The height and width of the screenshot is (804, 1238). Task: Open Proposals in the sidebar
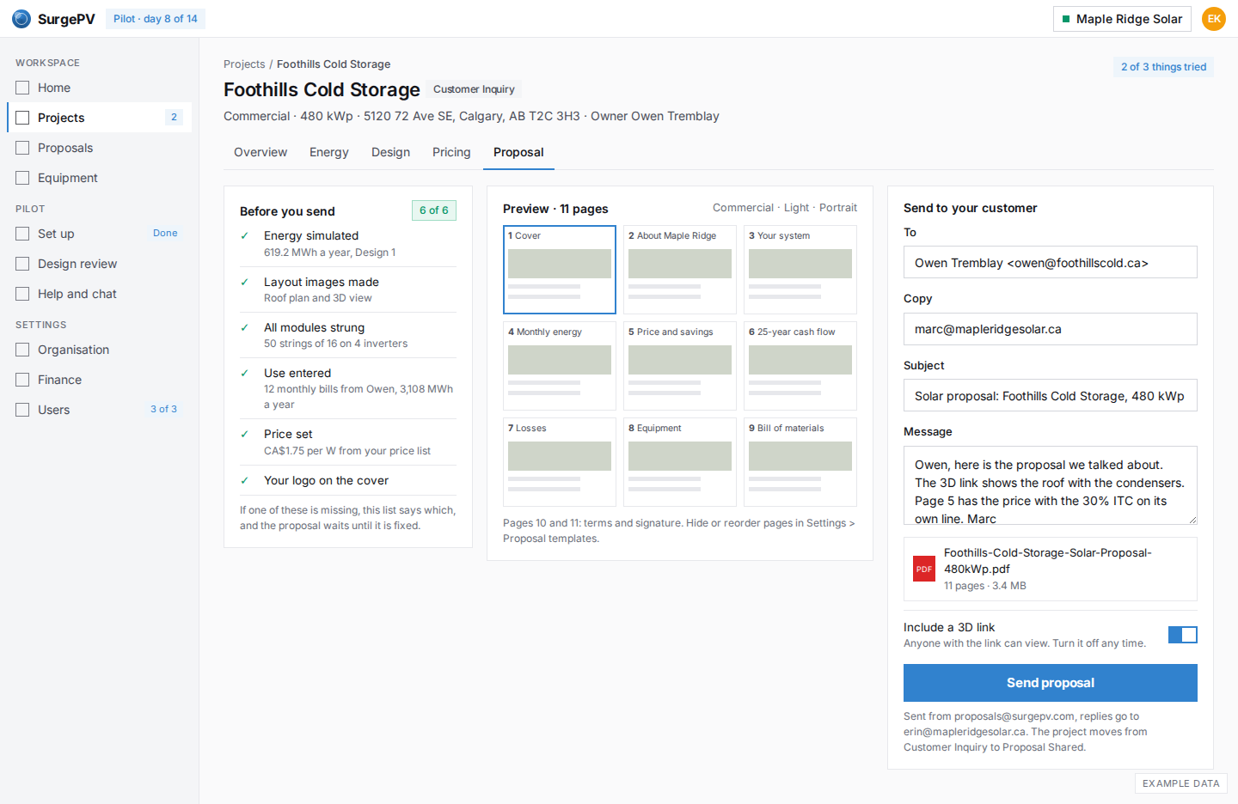[100, 148]
